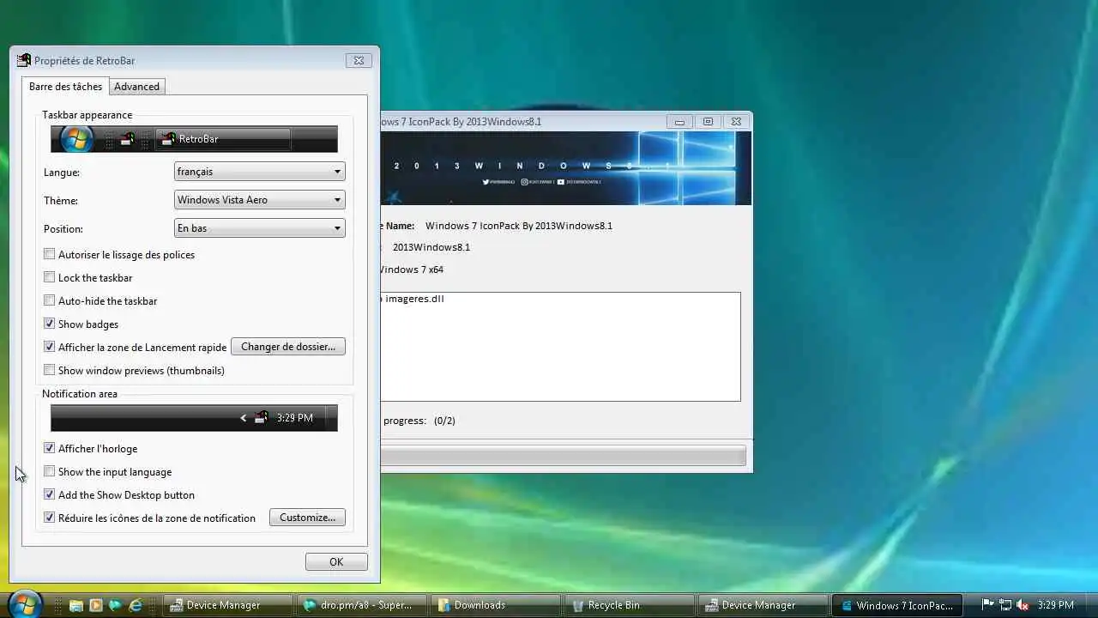Open the network tray icon
This screenshot has width=1098, height=618.
(x=1004, y=605)
